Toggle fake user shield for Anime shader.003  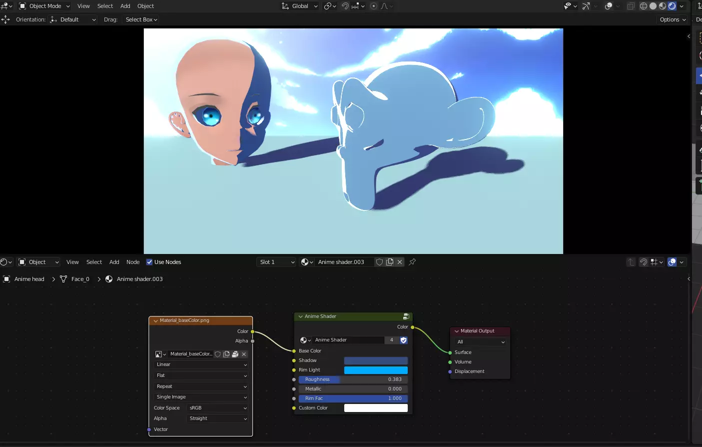pos(380,262)
